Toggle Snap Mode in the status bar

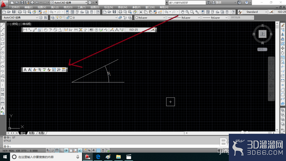[52, 151]
